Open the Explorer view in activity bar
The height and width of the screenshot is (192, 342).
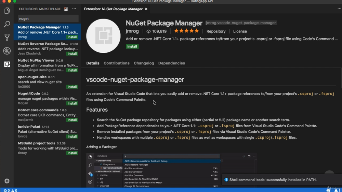pos(7,11)
